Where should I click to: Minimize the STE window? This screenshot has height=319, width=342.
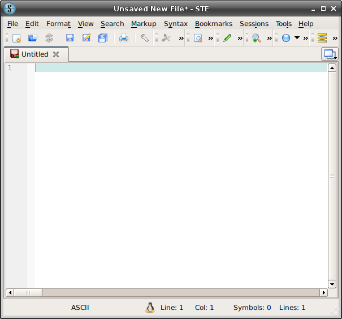coord(313,9)
